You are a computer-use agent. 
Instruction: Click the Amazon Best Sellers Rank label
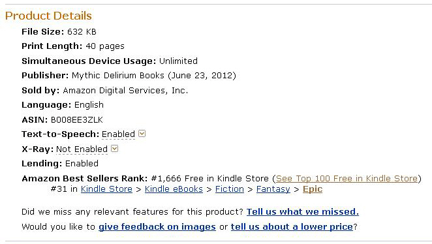(85, 179)
